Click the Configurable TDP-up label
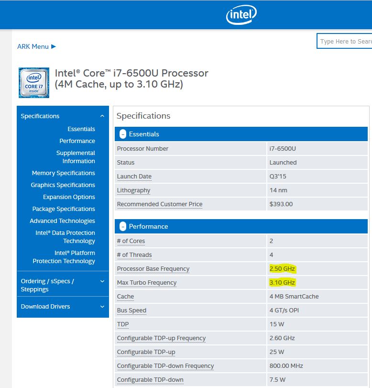Screen dimensions: 372x388 146,352
